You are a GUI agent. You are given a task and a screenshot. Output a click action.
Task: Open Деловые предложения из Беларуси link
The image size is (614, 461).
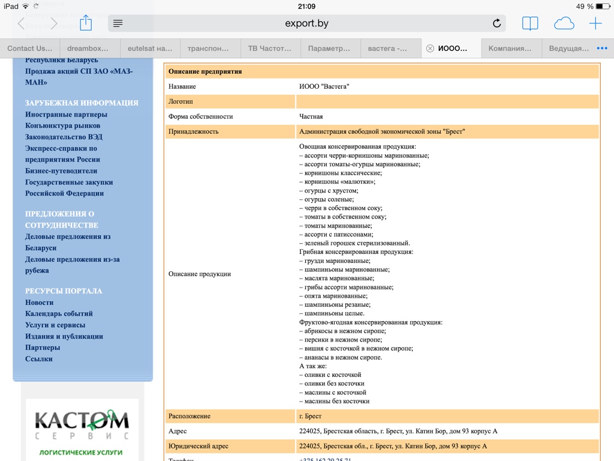click(68, 243)
